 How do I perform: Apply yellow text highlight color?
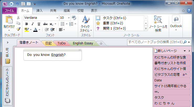pyautogui.click(x=26, y=30)
